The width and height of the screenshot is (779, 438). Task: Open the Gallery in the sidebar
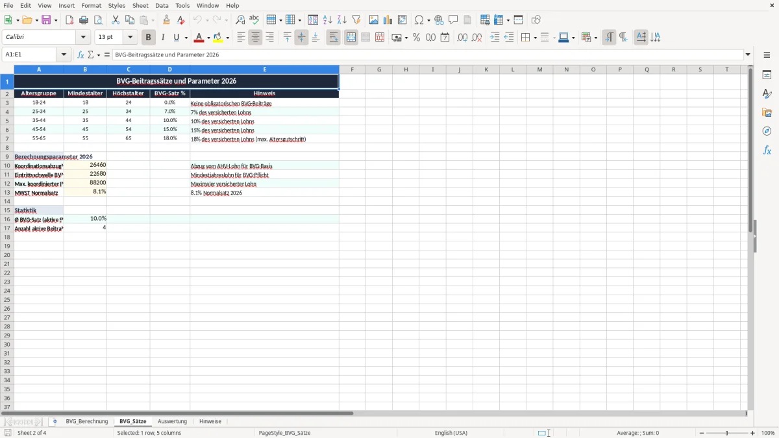coord(767,112)
